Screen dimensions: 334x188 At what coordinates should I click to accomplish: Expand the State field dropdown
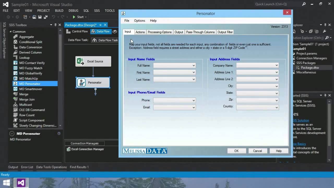pyautogui.click(x=258, y=93)
